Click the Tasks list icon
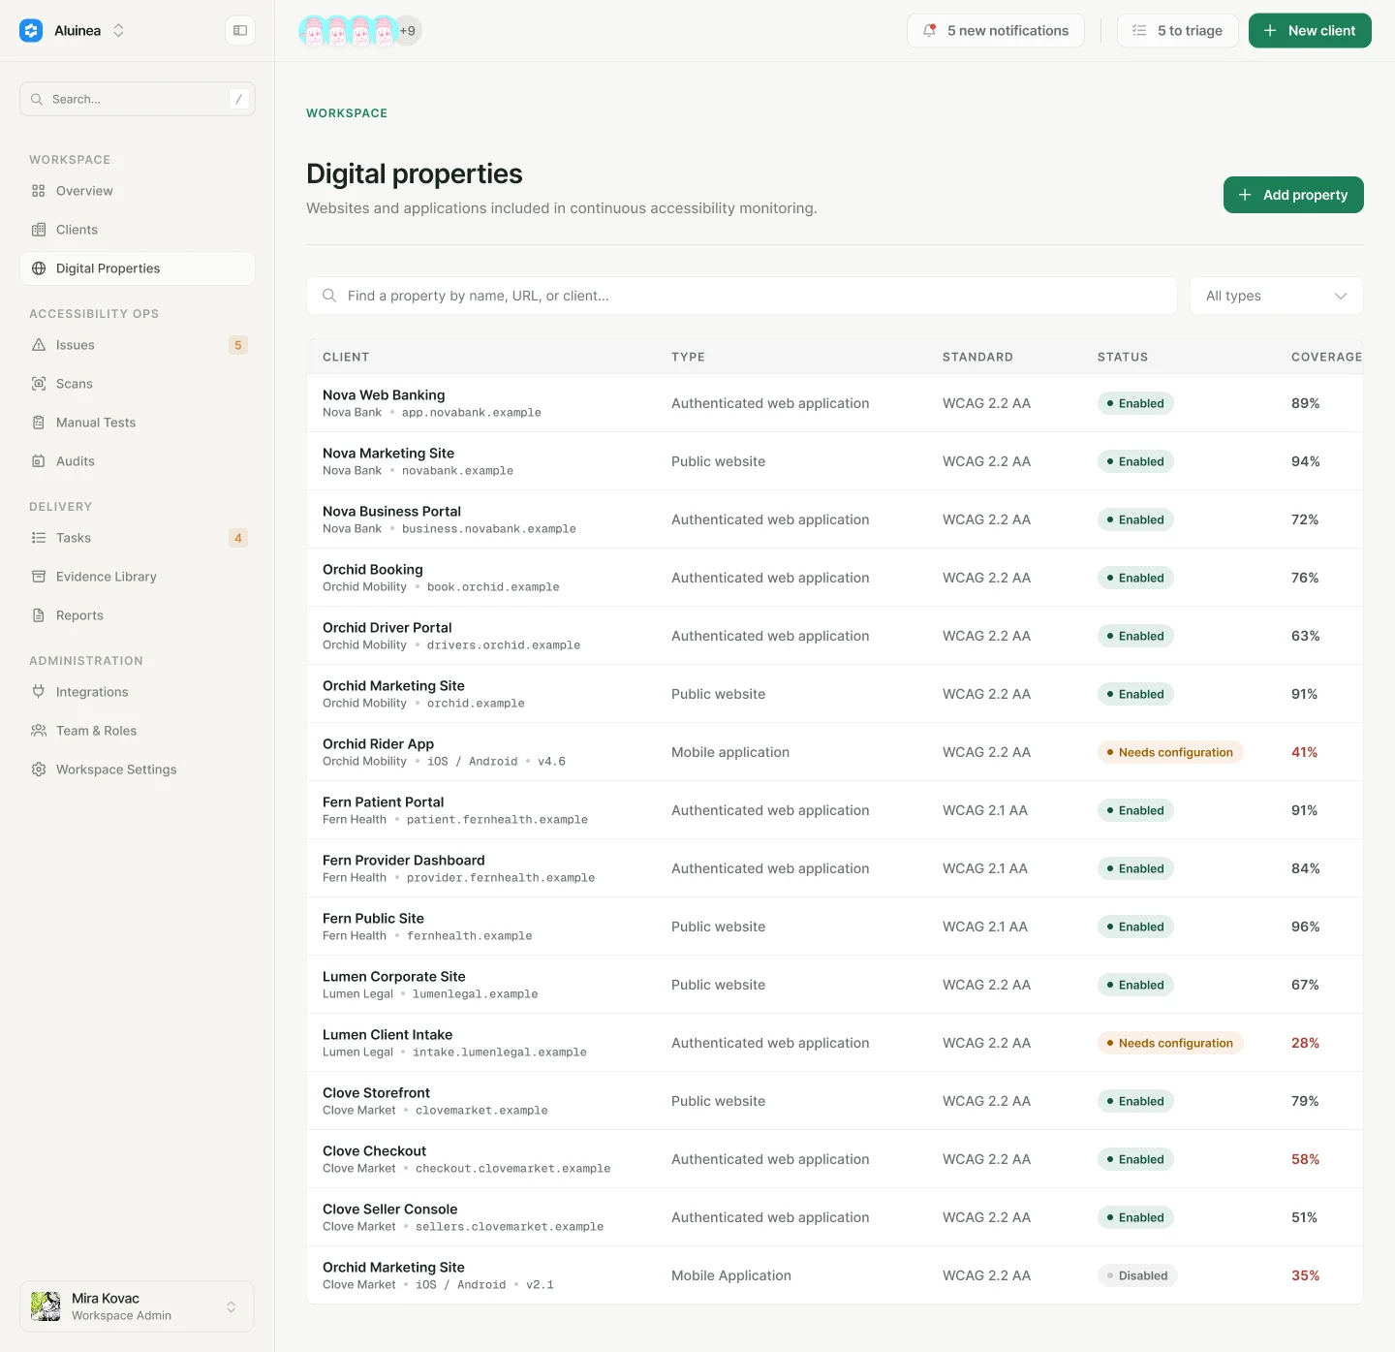Viewport: 1395px width, 1352px height. point(39,538)
